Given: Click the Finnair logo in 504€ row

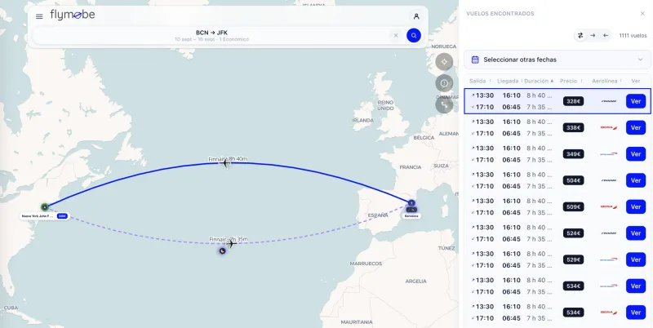Looking at the screenshot, I should 608,180.
